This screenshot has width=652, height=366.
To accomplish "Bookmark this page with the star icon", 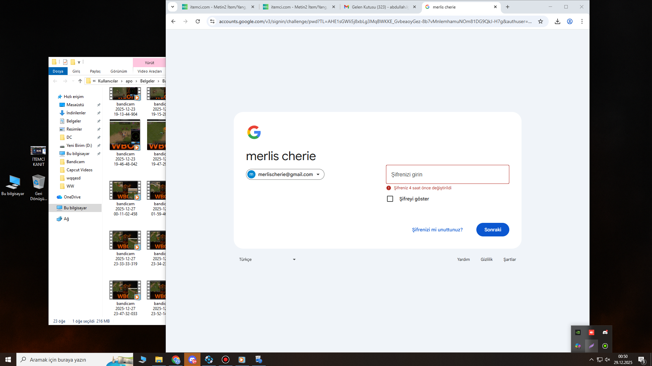I will pyautogui.click(x=541, y=21).
